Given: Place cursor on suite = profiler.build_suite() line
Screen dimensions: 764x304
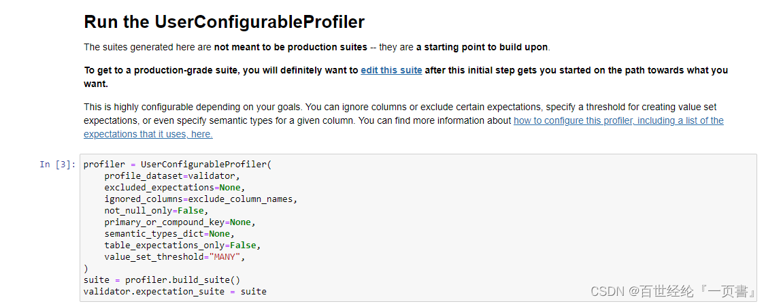Looking at the screenshot, I should [162, 280].
